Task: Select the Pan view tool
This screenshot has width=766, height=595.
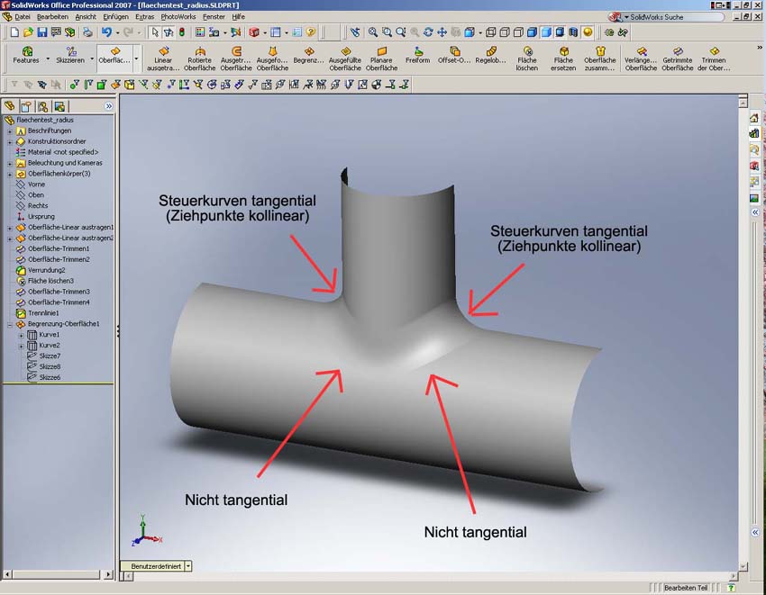Action: pyautogui.click(x=442, y=32)
